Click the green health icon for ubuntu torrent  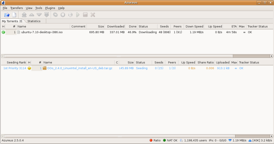coord(3,32)
